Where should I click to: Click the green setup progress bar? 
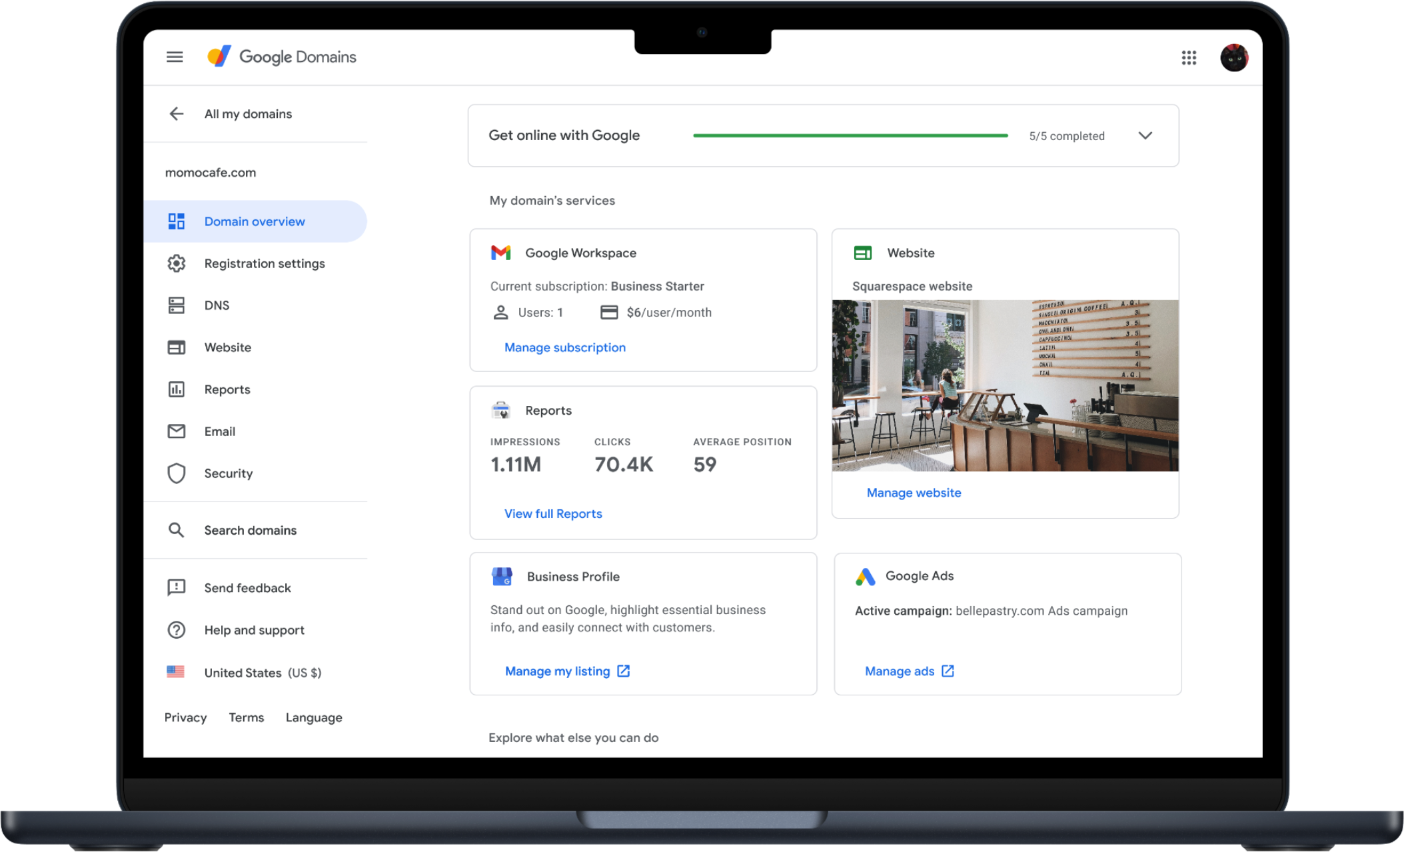click(850, 135)
